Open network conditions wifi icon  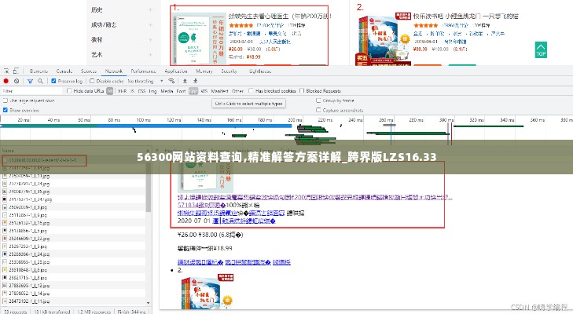click(171, 81)
